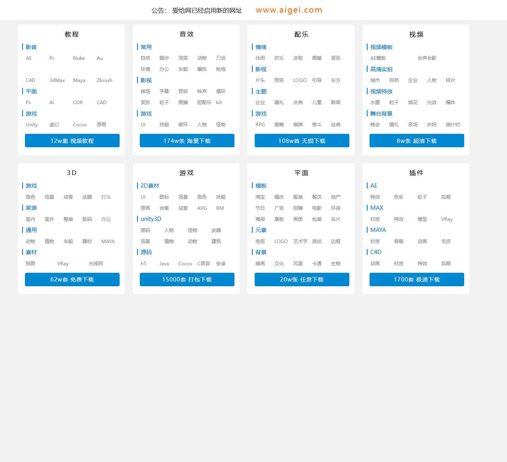Open the 3dMax tutorial link
This screenshot has width=507, height=462.
point(57,80)
